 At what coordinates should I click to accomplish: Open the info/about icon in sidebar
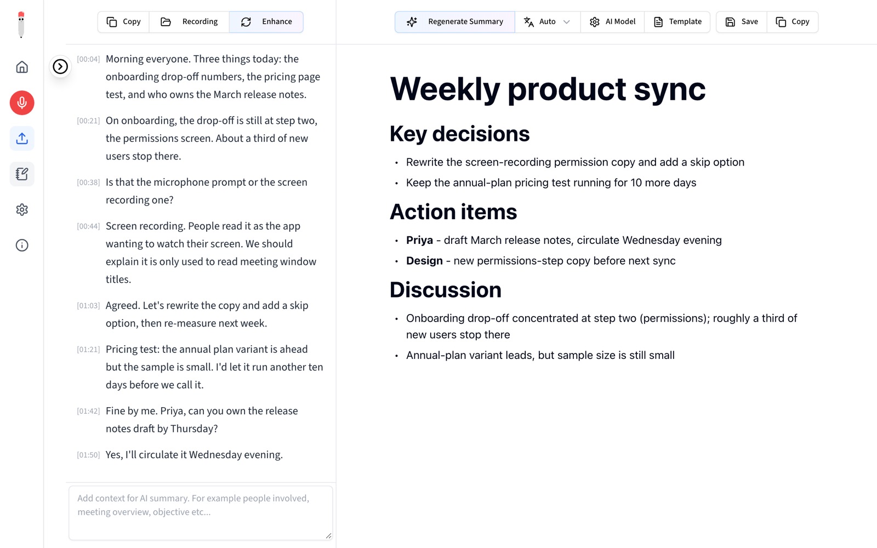click(x=22, y=245)
